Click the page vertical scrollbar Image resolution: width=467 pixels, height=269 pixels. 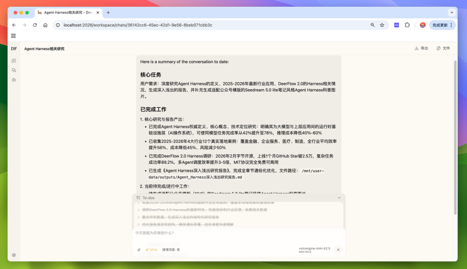455,137
